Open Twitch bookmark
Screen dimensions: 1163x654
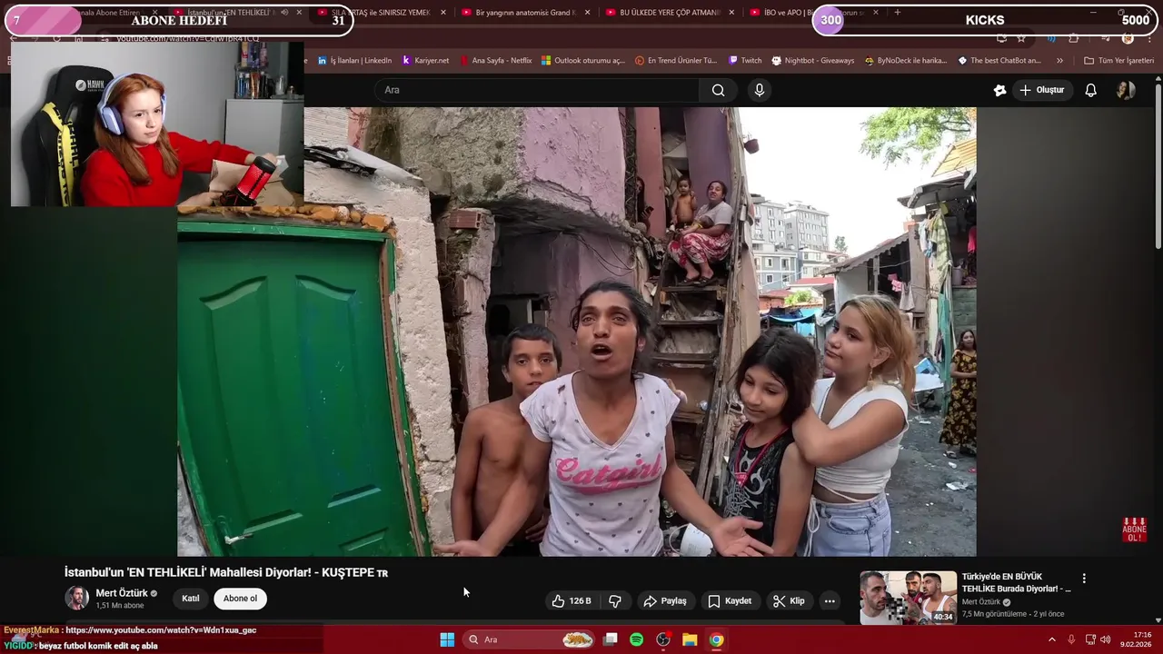coord(745,61)
